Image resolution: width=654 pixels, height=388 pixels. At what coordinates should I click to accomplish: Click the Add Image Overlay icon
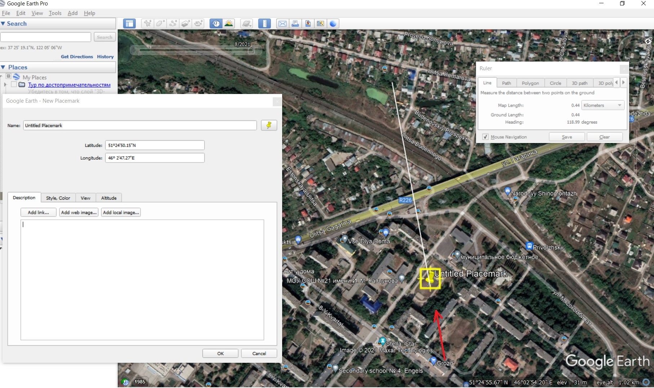(186, 24)
